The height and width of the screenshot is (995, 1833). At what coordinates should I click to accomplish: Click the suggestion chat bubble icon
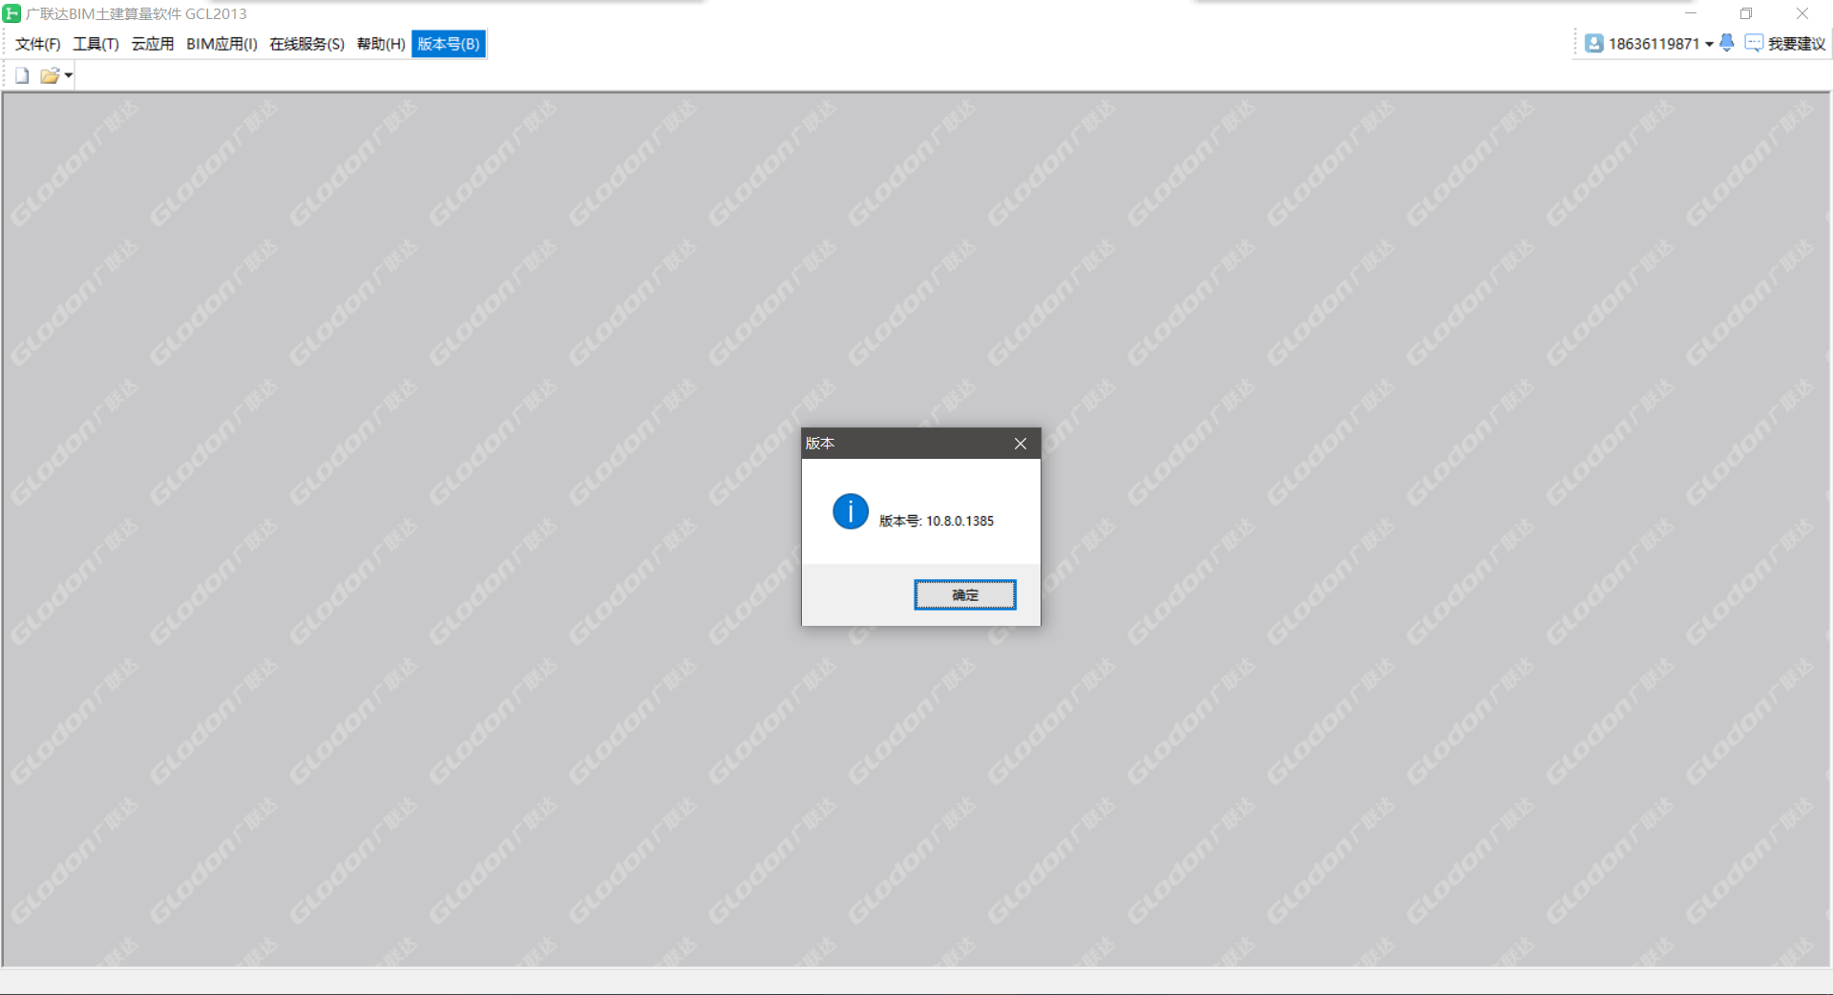click(1754, 43)
